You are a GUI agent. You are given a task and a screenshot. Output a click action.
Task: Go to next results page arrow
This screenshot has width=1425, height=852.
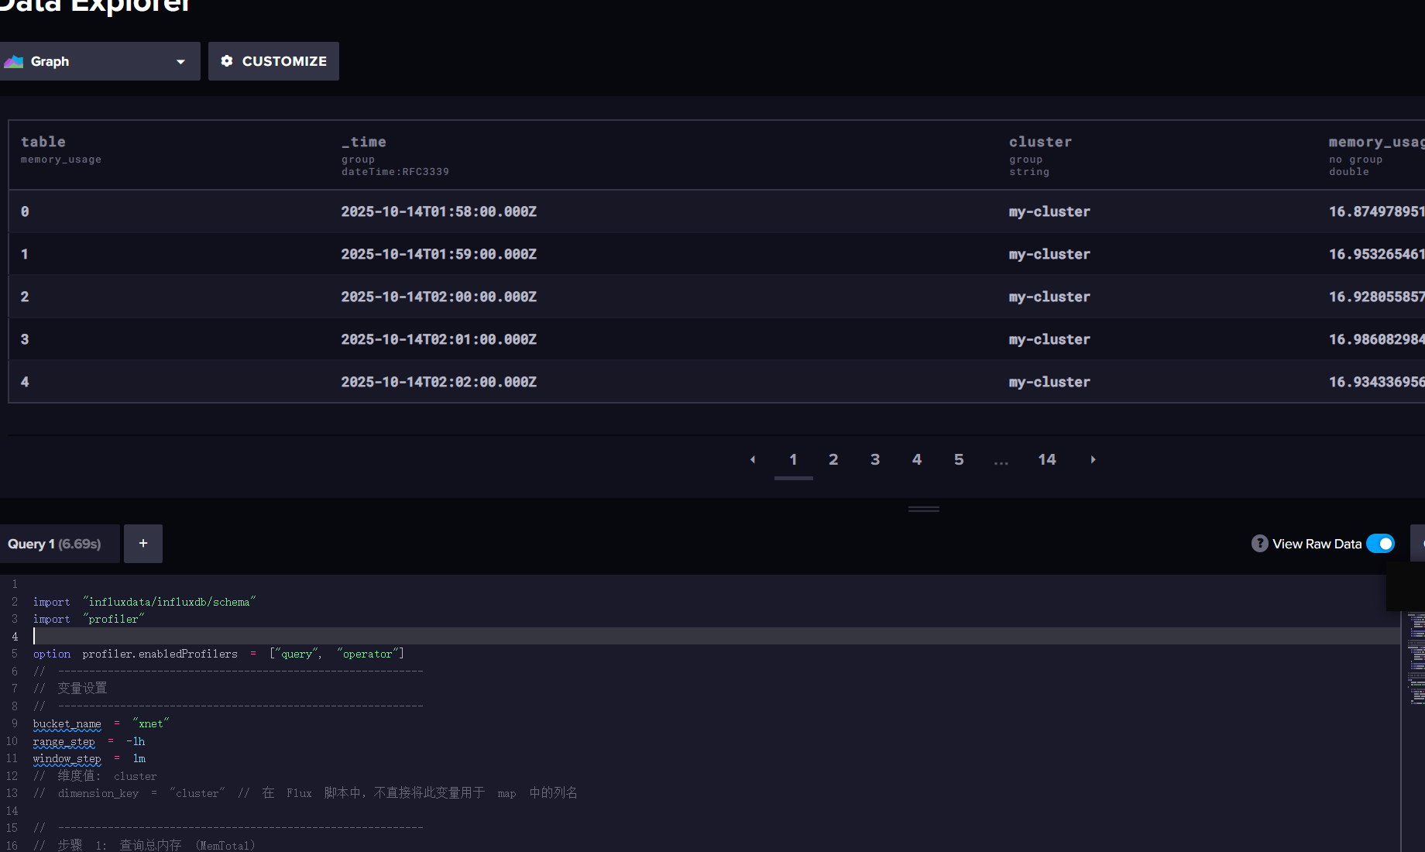[1093, 459]
